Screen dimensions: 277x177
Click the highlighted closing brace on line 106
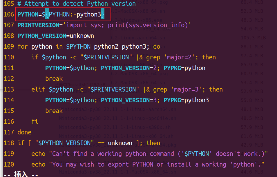pos(103,13)
